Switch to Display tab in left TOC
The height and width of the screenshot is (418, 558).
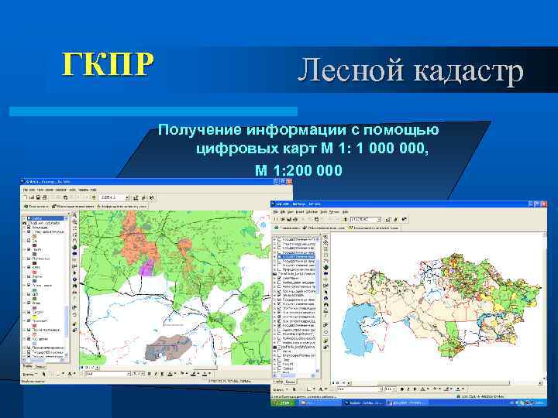(28, 365)
